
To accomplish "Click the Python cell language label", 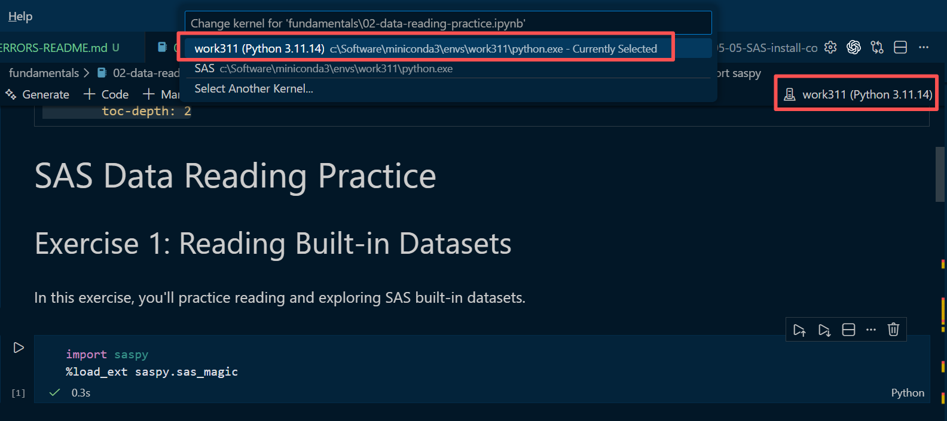I will tap(907, 393).
